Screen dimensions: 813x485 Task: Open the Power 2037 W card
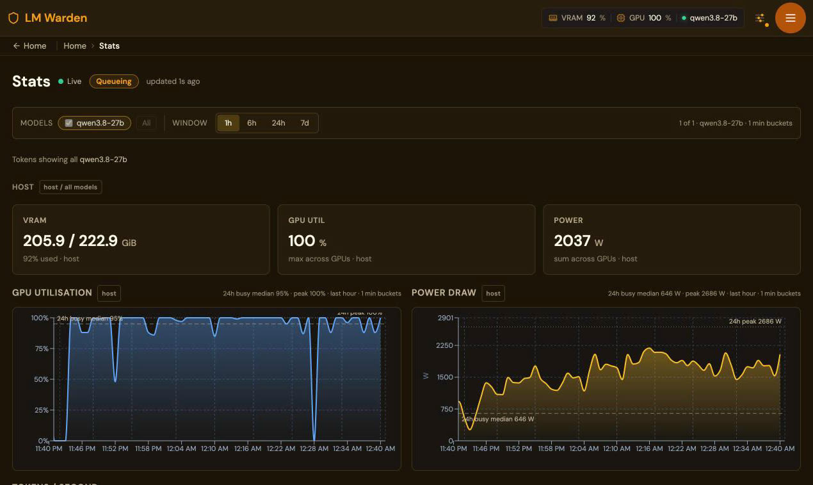click(672, 240)
